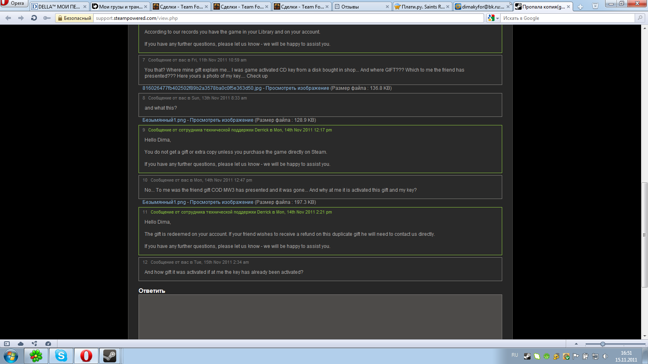Click the text "and what this?"

tap(161, 108)
